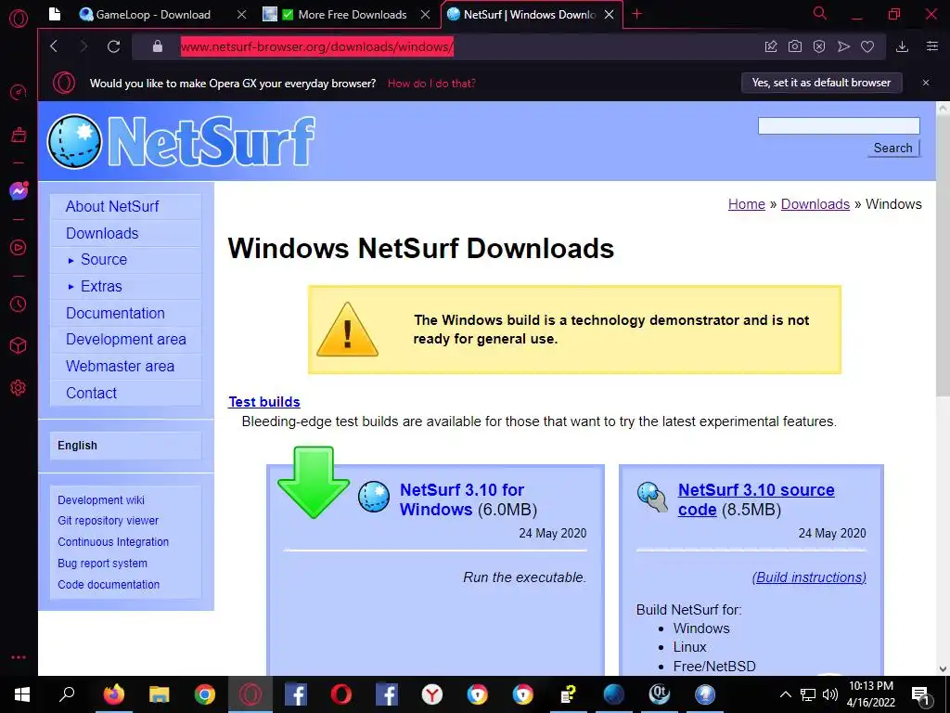
Task: Open Webmaster area in side menu
Action: point(125,366)
